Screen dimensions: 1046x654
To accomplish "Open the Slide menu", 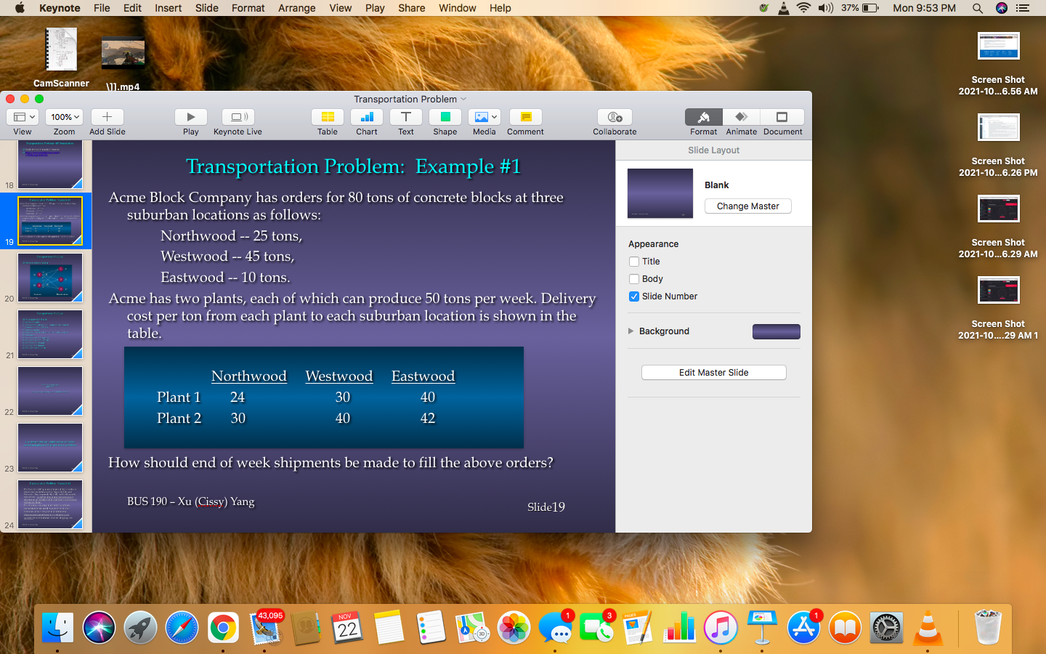I will pyautogui.click(x=206, y=8).
